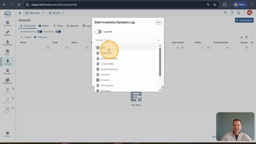Open browser extensions puzzle icon
The width and height of the screenshot is (256, 144).
(225, 4)
